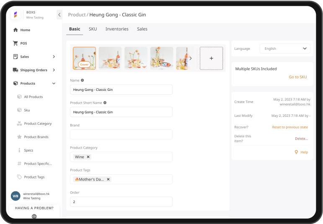Click the BOXS logo icon
The image size is (323, 224).
16,15
